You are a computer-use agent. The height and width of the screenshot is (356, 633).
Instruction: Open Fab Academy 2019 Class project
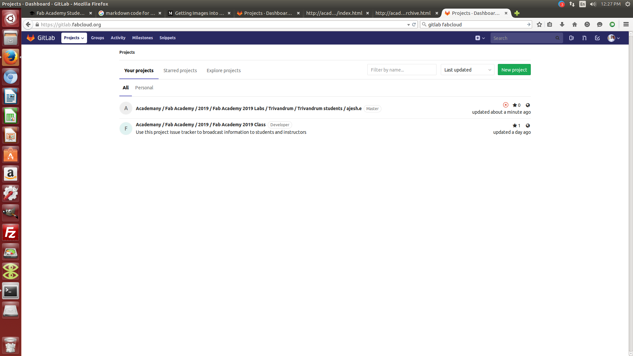tap(200, 125)
